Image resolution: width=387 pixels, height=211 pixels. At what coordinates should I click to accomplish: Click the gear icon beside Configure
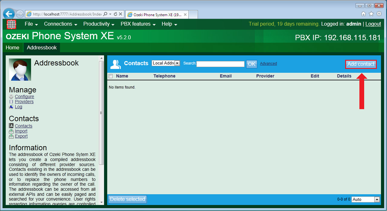(11, 97)
